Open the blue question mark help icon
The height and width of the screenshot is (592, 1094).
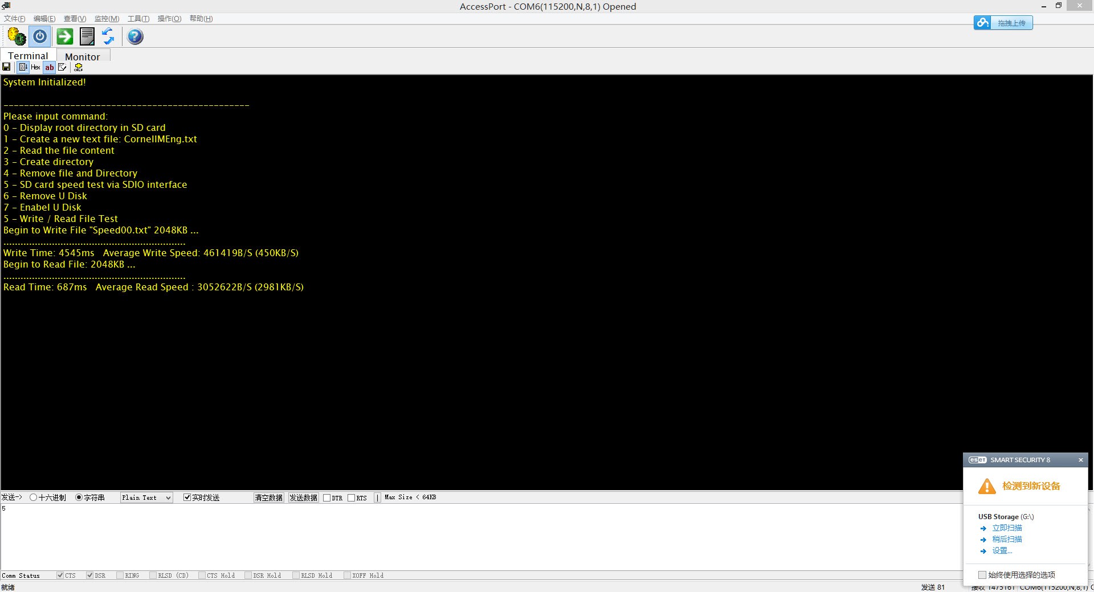click(x=135, y=36)
